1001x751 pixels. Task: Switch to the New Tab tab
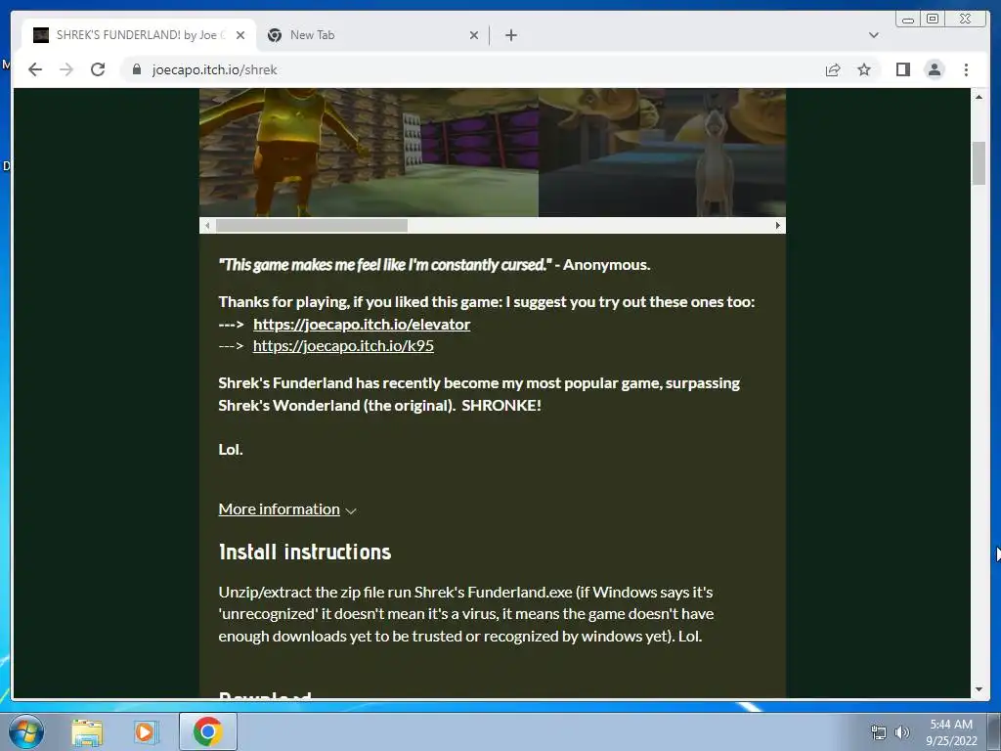pos(372,35)
